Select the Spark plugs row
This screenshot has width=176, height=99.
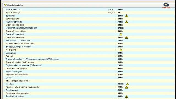(x=89, y=53)
